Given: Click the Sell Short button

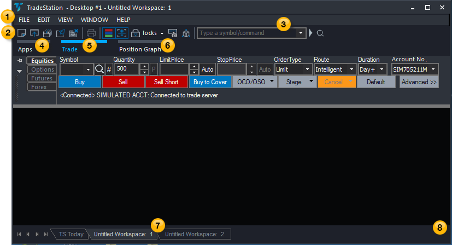Looking at the screenshot, I should click(167, 82).
